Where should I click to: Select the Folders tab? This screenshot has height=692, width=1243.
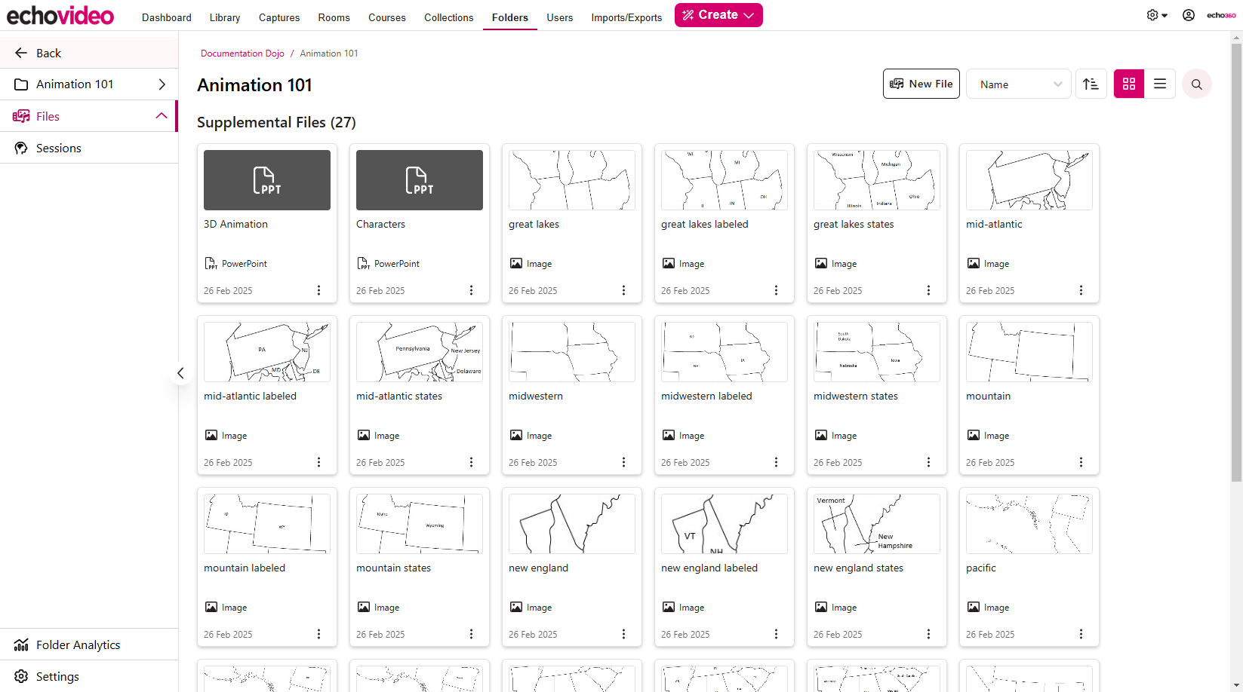(x=510, y=17)
